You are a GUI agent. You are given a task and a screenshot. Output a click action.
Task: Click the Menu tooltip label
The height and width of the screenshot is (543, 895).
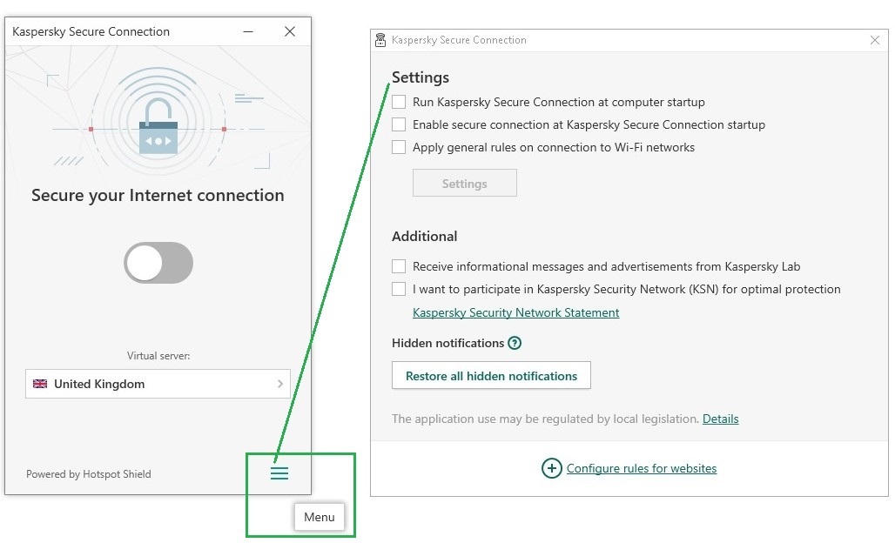click(319, 517)
